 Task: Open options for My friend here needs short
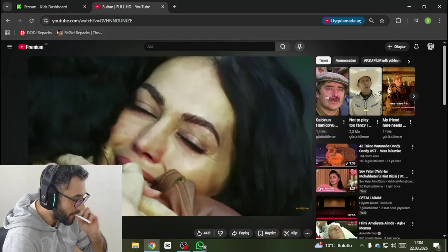(x=410, y=122)
